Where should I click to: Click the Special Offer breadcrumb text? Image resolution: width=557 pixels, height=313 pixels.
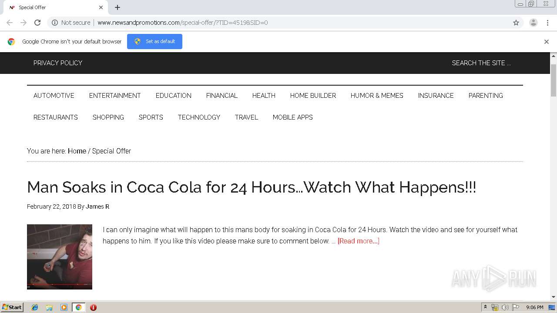point(111,151)
